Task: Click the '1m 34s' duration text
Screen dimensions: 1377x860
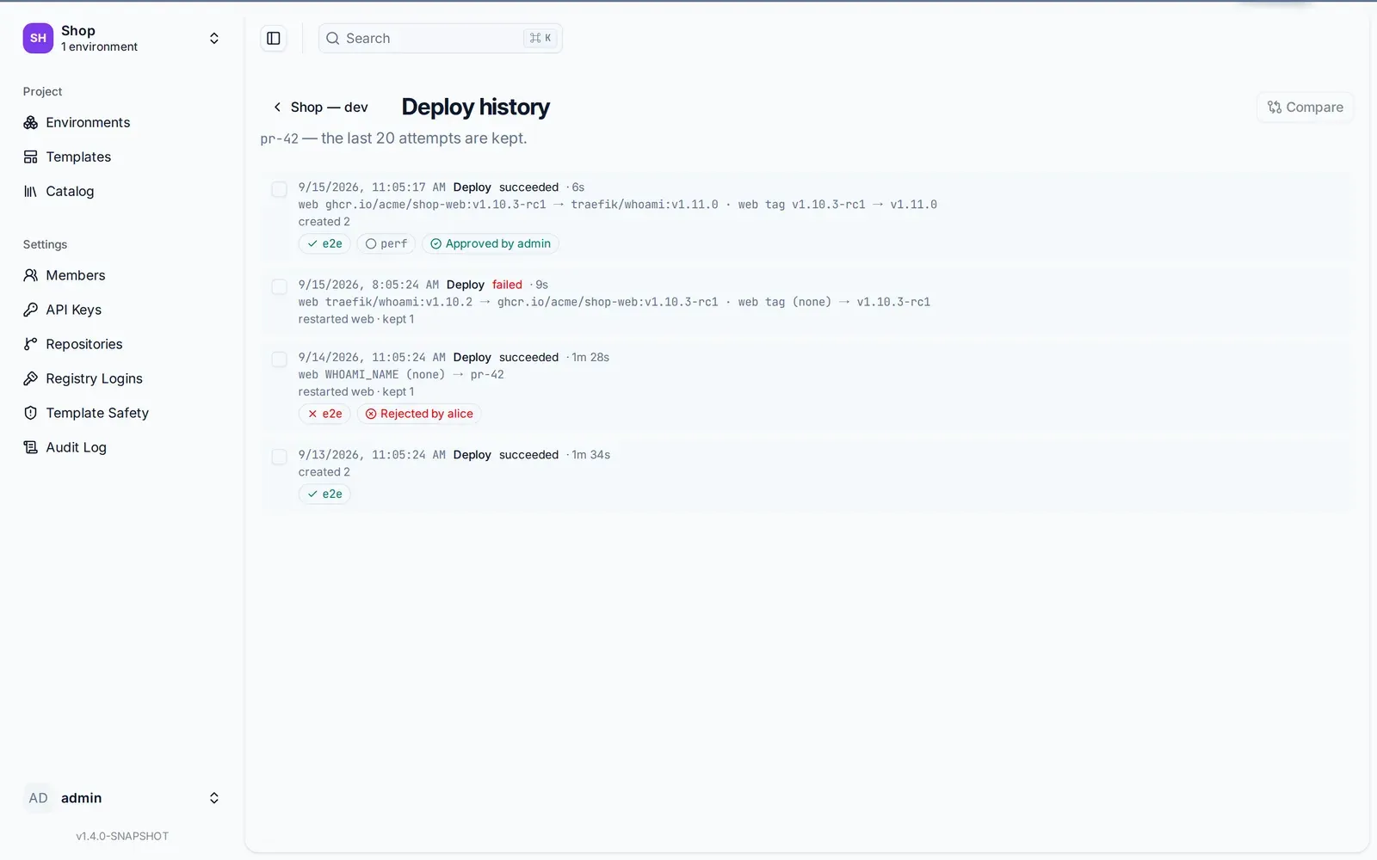Action: click(x=591, y=455)
